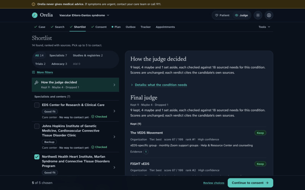
Task: Click the Checked shield icon for EDS Center
Action: [93, 116]
